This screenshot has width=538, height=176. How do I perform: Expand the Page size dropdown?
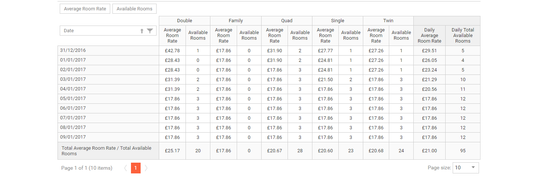coord(466,168)
